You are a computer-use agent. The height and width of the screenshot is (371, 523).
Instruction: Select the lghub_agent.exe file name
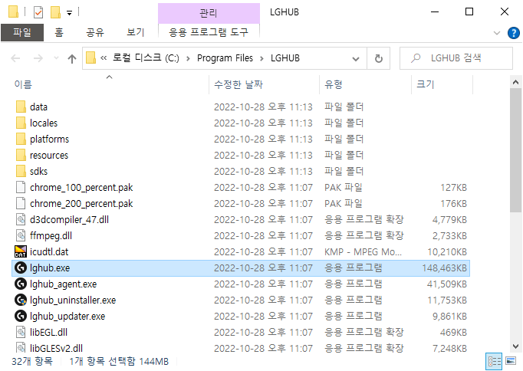click(64, 284)
